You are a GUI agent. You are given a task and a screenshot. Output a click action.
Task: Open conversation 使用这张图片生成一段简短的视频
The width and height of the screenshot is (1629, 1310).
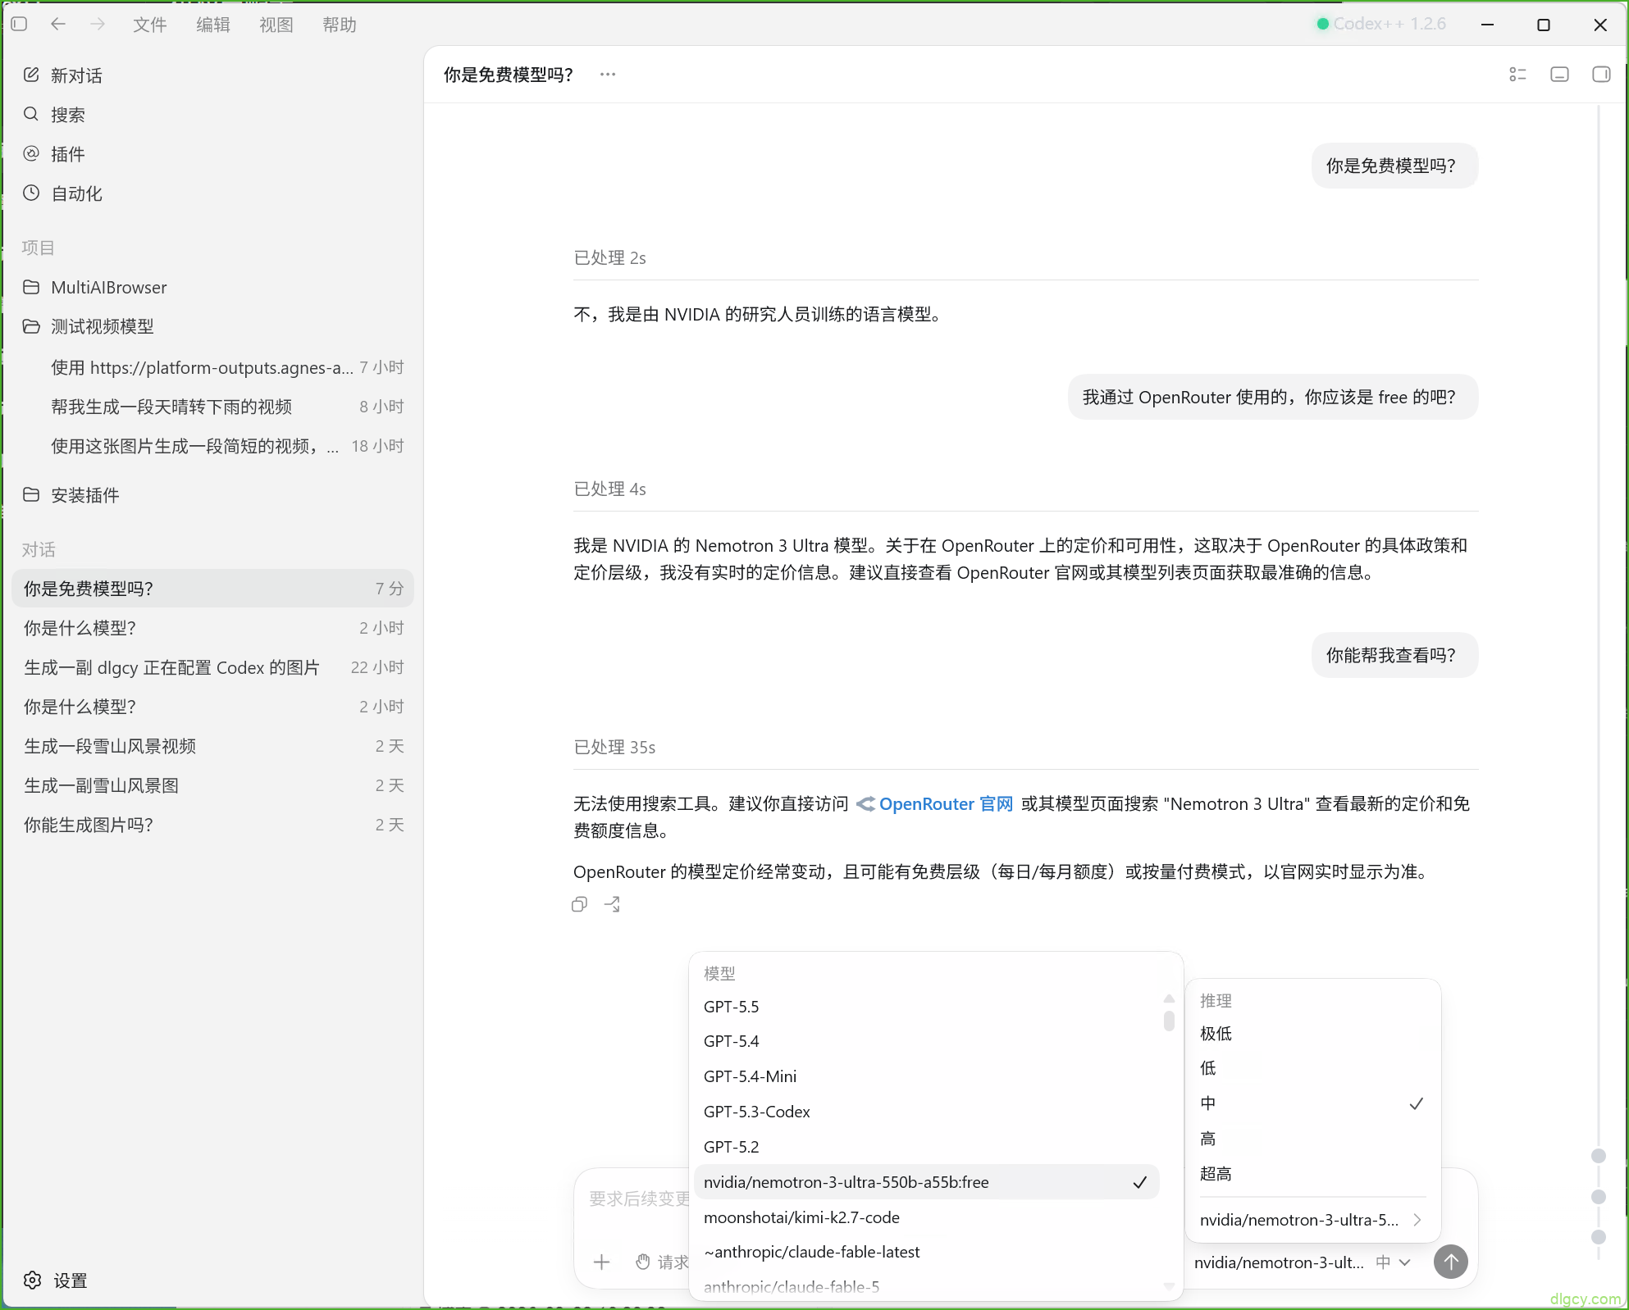212,446
